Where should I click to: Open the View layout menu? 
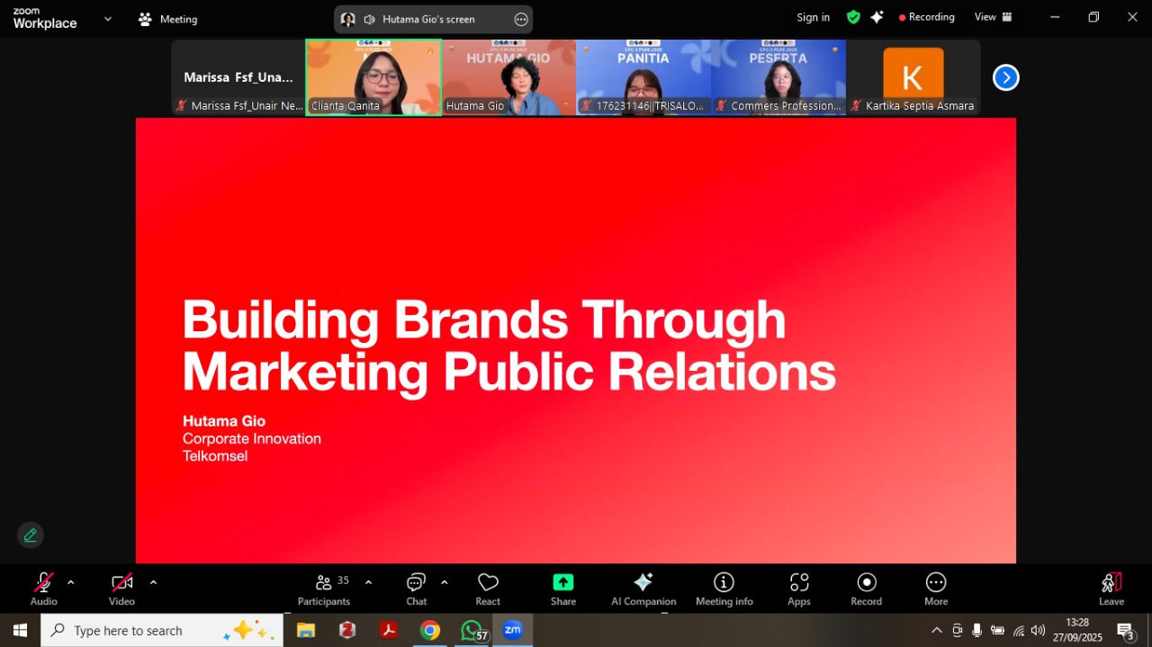click(x=994, y=17)
